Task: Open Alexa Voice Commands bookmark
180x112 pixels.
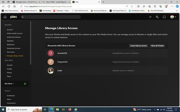Action: pyautogui.click(x=10, y=11)
